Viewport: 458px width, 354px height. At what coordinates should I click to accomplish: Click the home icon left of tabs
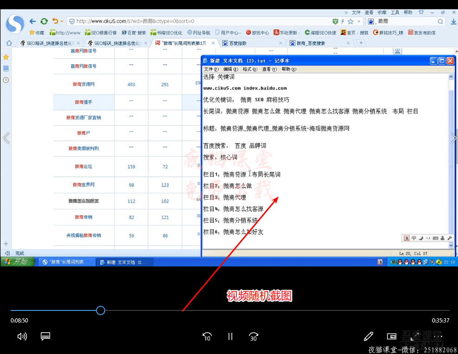pos(9,43)
